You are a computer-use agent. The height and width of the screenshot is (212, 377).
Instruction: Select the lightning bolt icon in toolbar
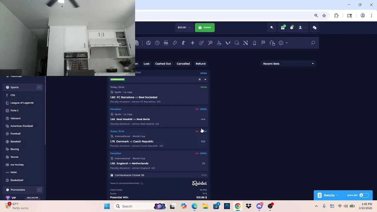pos(193,43)
